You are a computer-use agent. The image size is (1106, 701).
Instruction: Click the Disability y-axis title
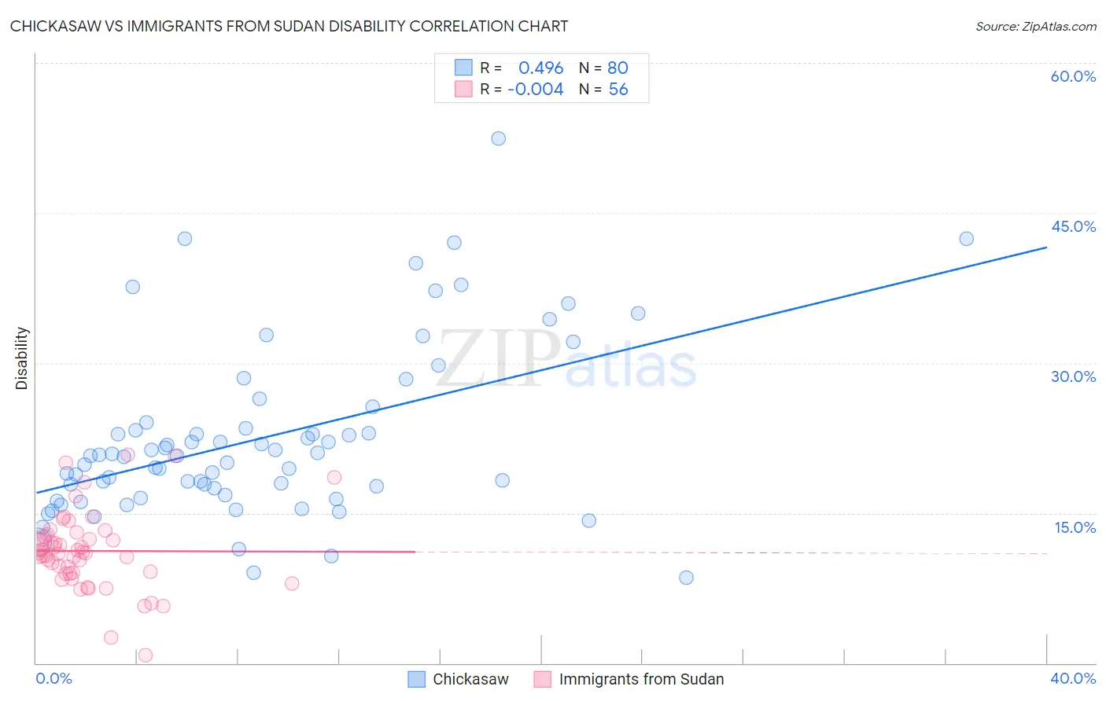[x=22, y=358]
